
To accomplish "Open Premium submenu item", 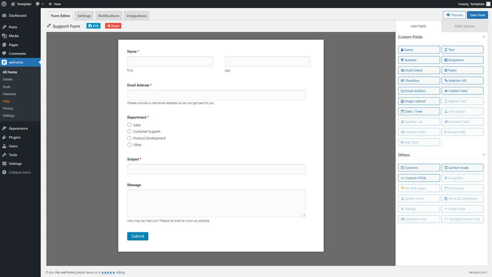I will [9, 94].
